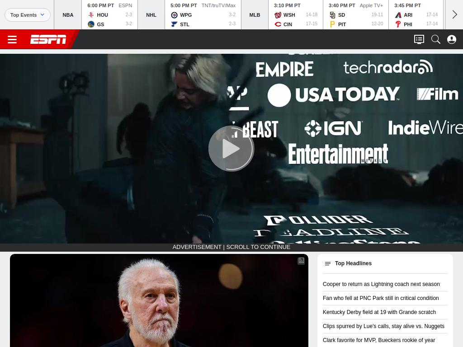Click Philadelphia Phillies team logo

(398, 24)
